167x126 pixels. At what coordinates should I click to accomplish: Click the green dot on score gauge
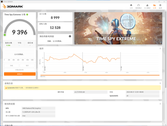5,35
